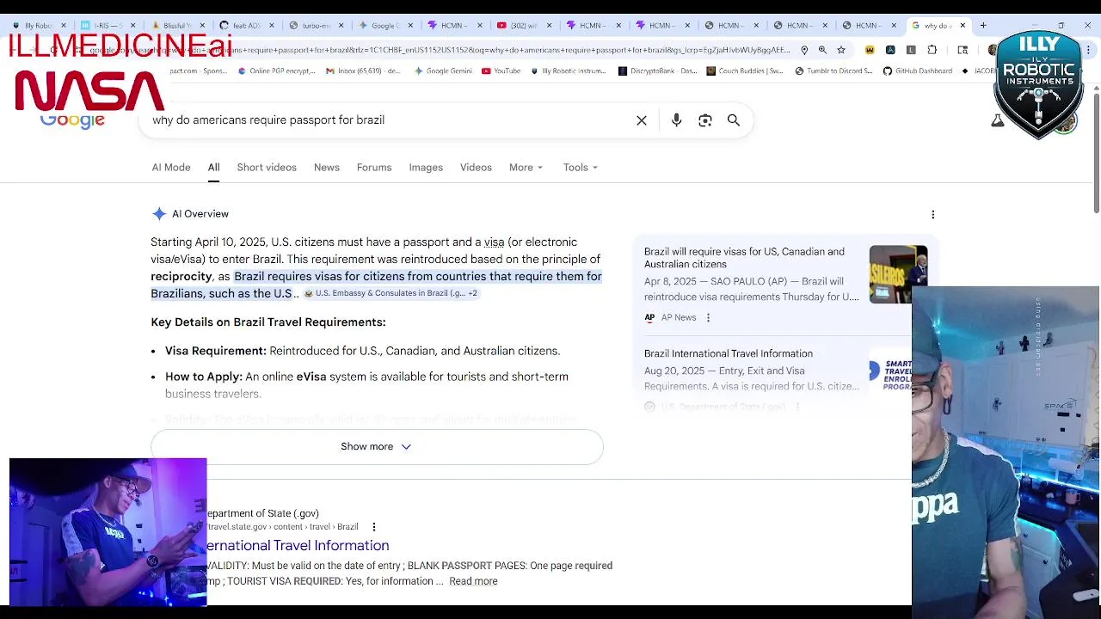Open the Online PGP encrypt bookmark
The height and width of the screenshot is (619, 1101).
(x=275, y=70)
